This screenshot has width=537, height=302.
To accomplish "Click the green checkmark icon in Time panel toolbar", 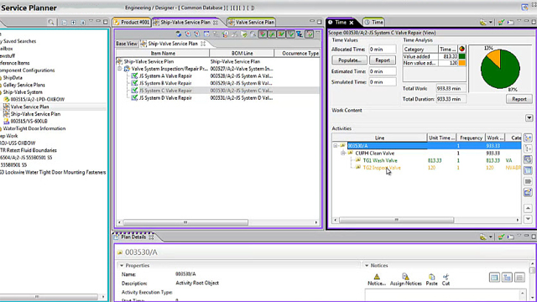I will [501, 23].
